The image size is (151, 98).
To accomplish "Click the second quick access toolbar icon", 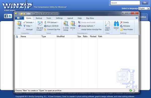I will point(25,14).
